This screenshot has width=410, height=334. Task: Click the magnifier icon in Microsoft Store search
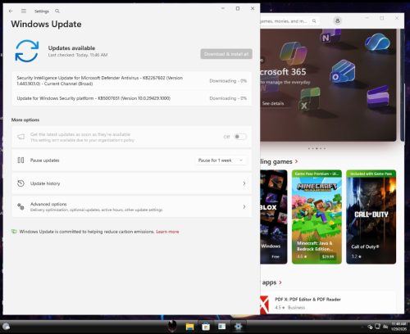pos(314,21)
